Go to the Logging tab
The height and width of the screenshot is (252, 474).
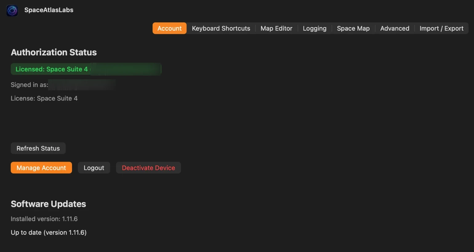coord(315,28)
